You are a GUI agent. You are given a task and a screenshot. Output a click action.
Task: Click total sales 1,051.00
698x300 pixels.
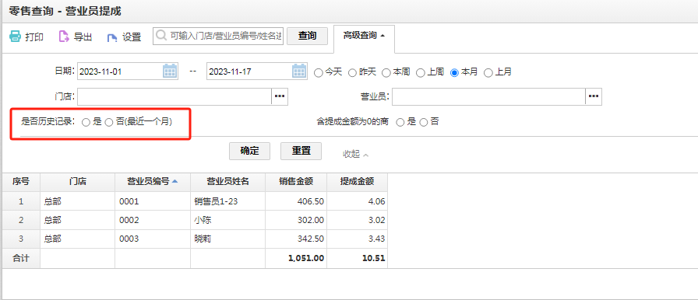click(296, 258)
